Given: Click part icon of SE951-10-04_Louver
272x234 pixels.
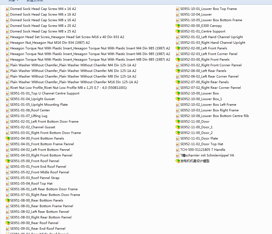Looking at the screenshot, I should pyautogui.click(x=178, y=14).
